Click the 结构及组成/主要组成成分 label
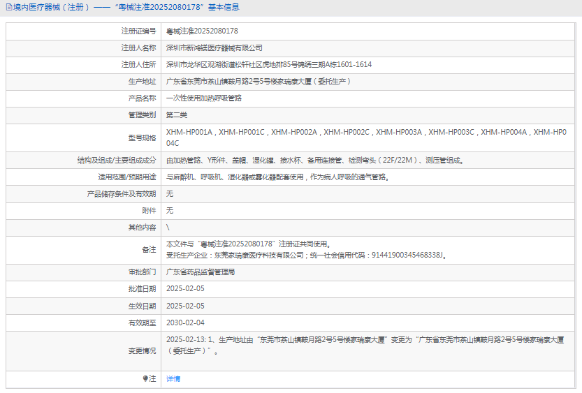The image size is (582, 393). (117, 160)
